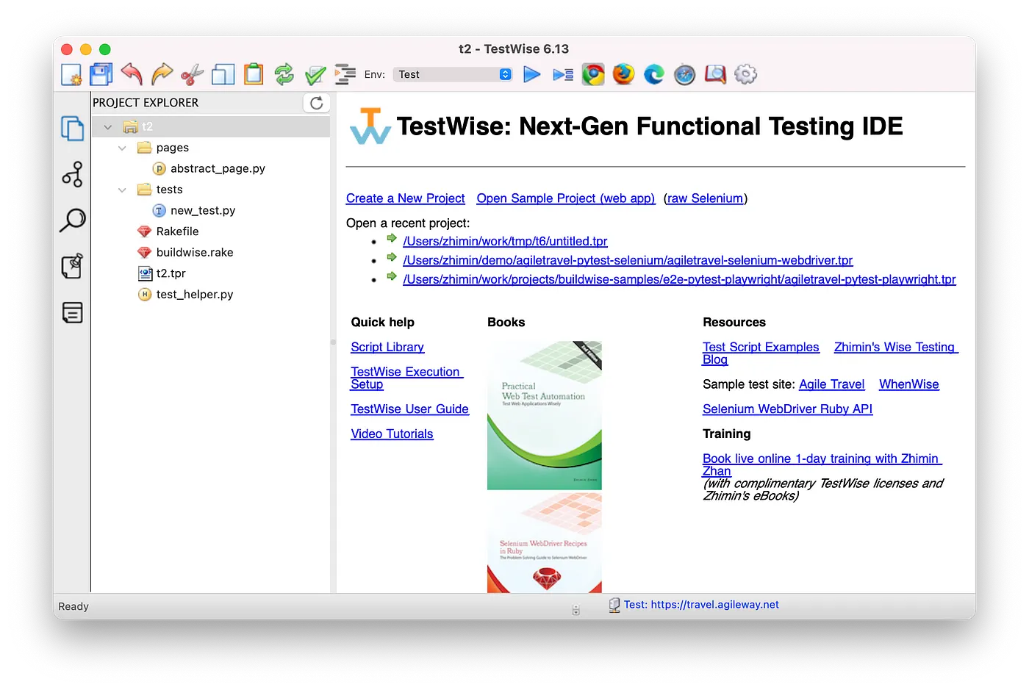The width and height of the screenshot is (1029, 690).
Task: Click the Cut scissors icon
Action: 193,74
